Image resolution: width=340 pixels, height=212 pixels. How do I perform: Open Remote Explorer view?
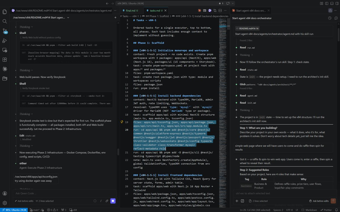pos(5,50)
